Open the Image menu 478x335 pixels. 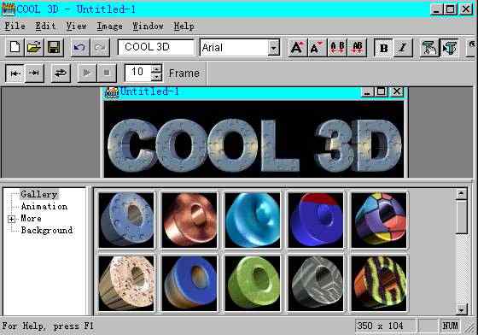coord(110,26)
